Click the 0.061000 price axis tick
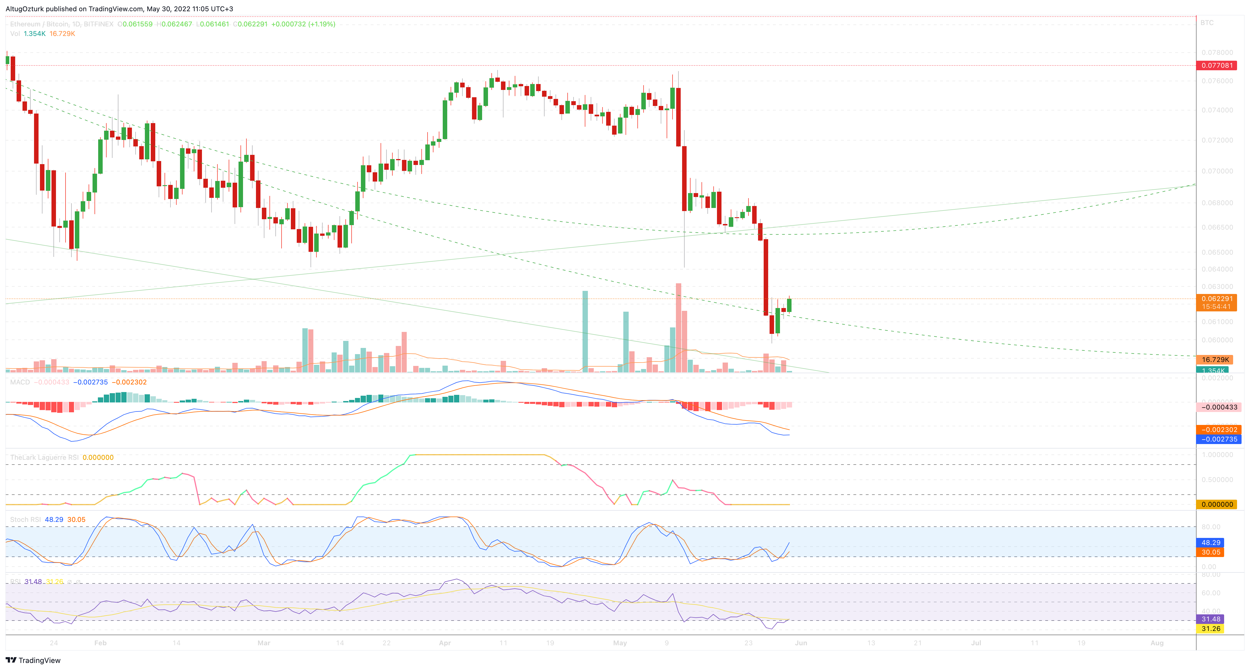This screenshot has height=670, width=1250. (1217, 322)
